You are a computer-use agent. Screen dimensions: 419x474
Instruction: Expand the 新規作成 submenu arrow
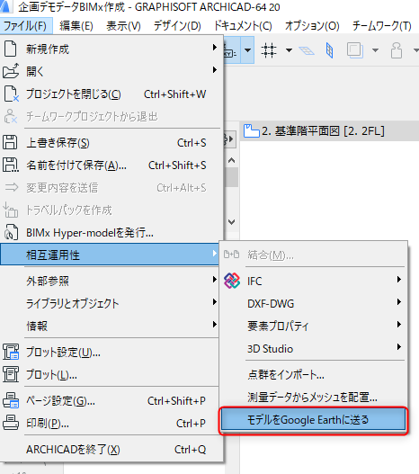(x=214, y=48)
